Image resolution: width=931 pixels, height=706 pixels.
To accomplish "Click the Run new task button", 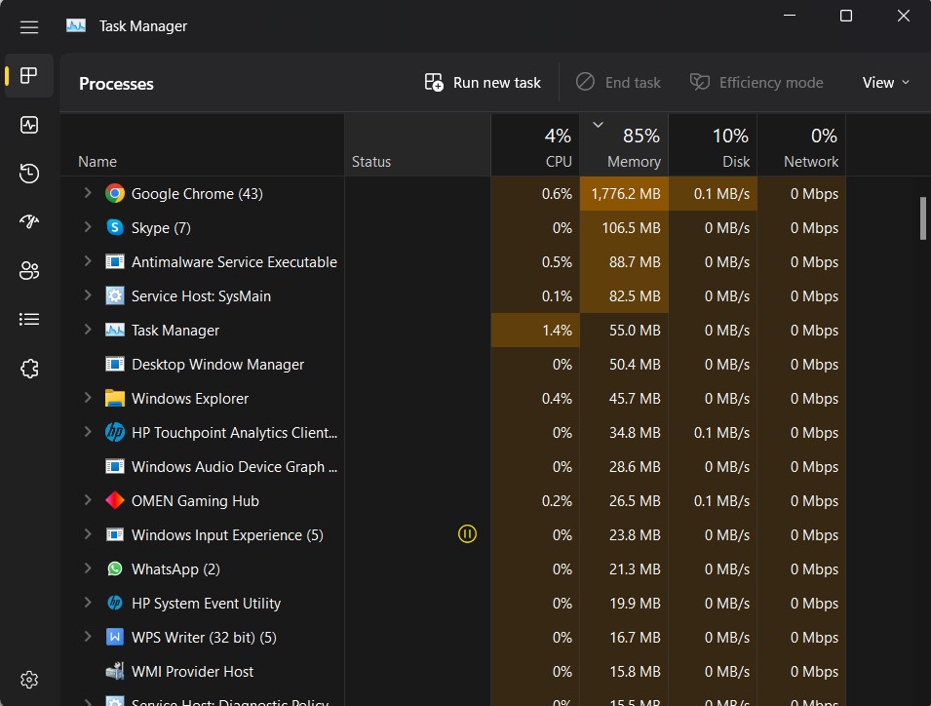I will point(482,82).
